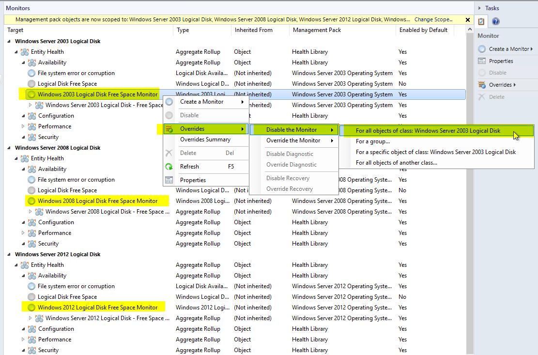Expand Performance under Windows Server 2003 Logical Disk
The height and width of the screenshot is (355, 538).
tap(23, 126)
